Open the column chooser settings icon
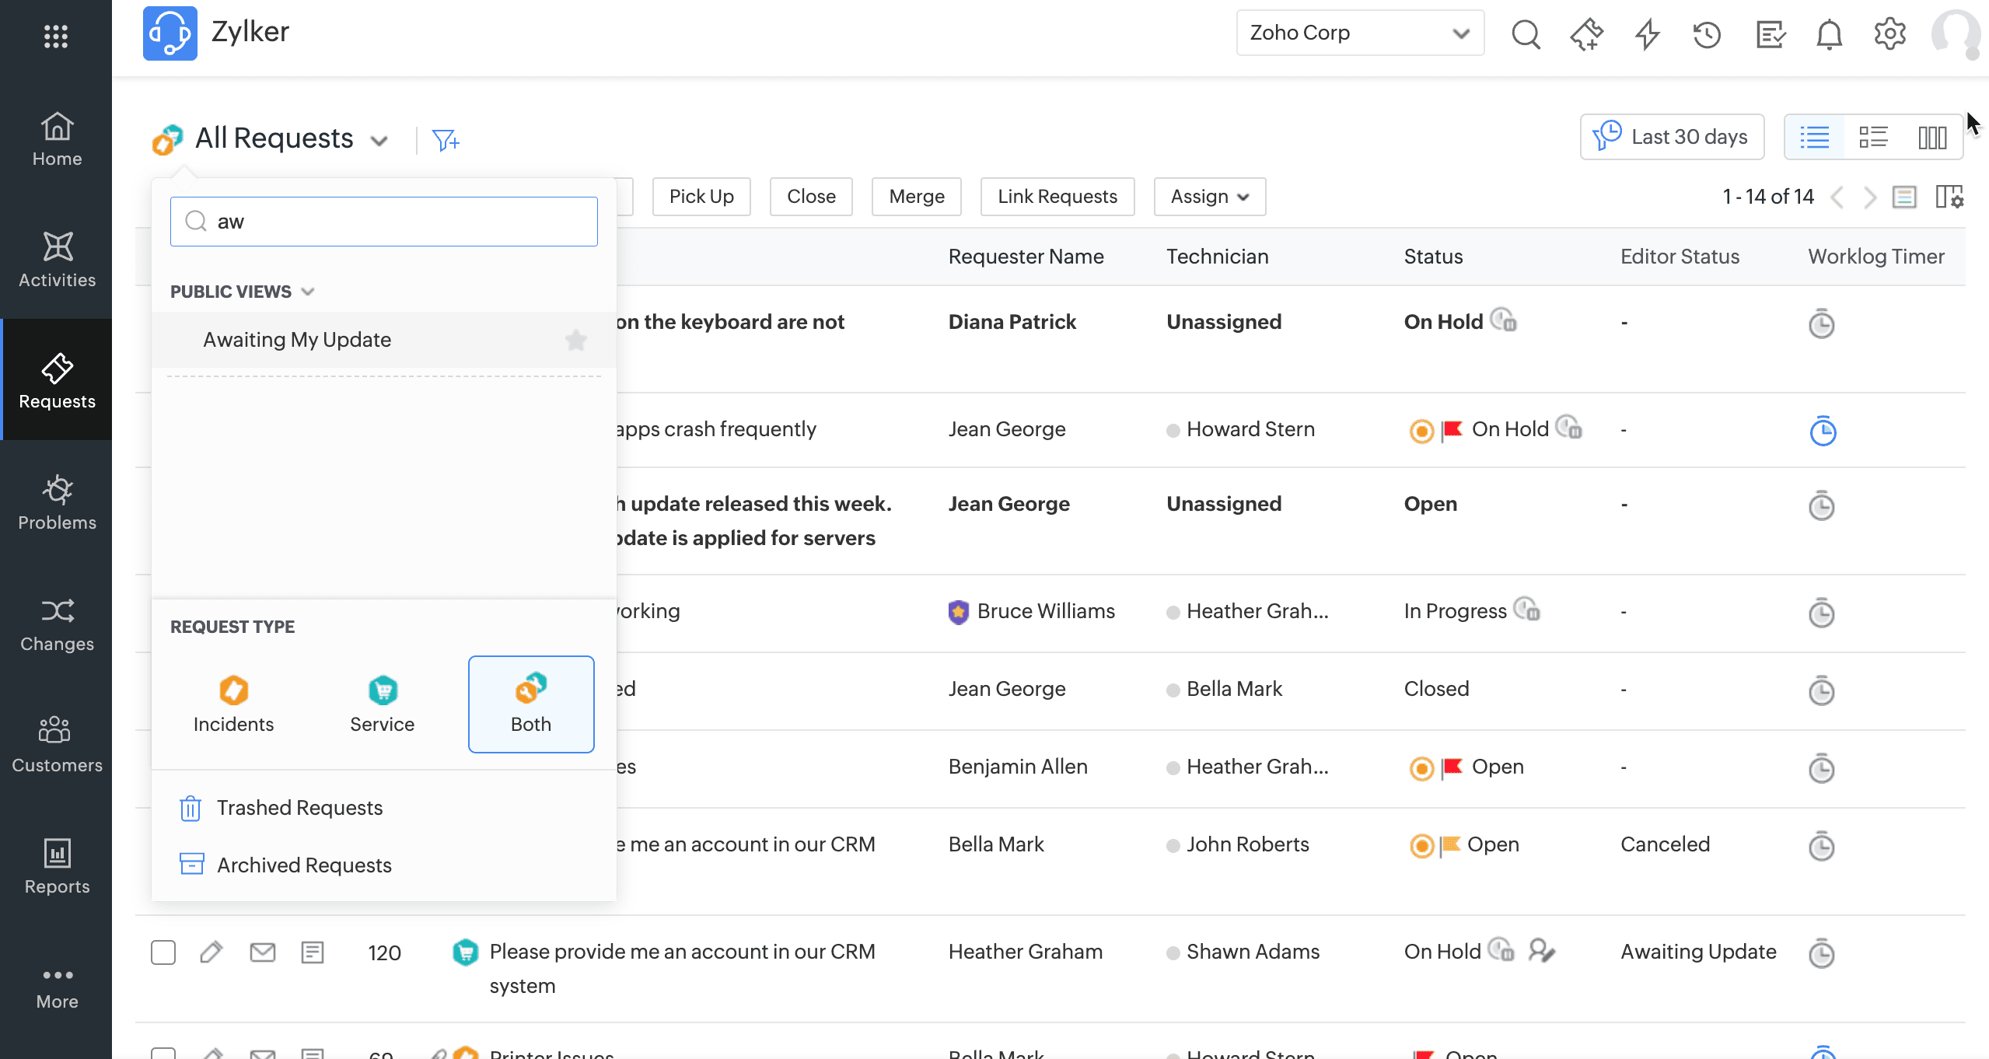 click(x=1949, y=197)
